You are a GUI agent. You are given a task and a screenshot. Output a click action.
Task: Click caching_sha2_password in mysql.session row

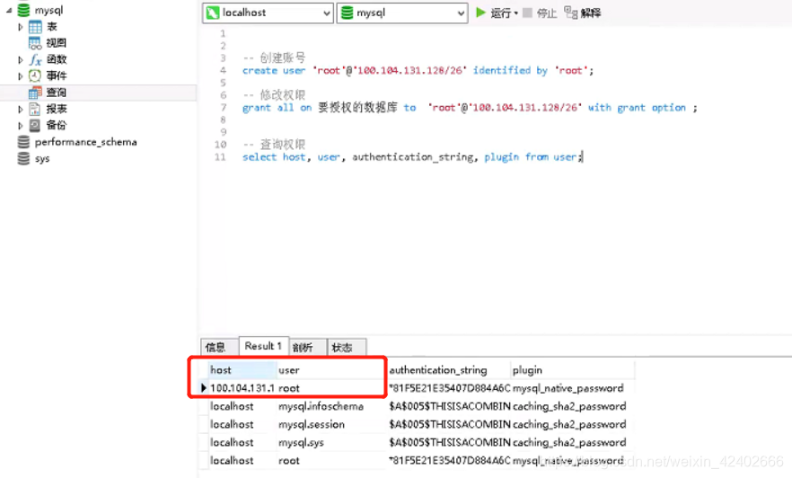click(x=572, y=424)
